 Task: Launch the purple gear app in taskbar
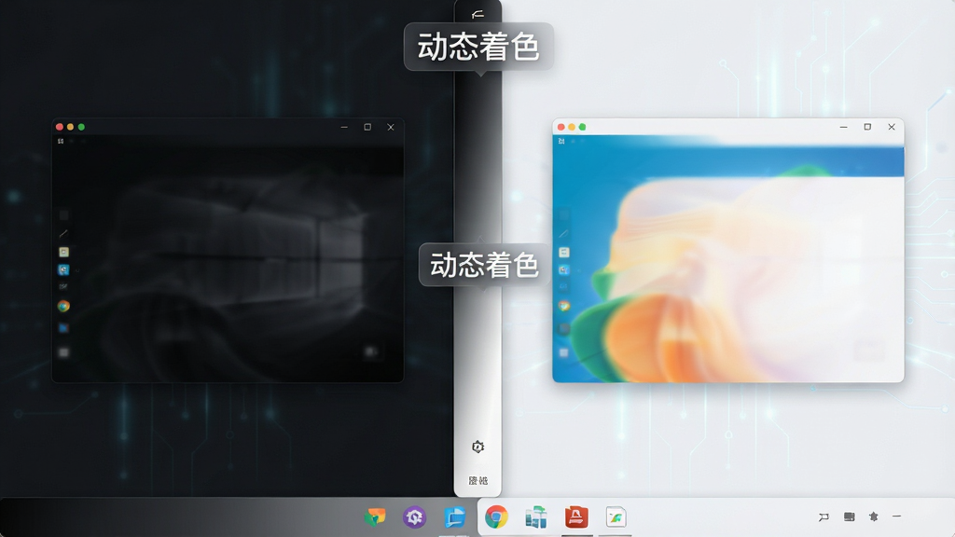[414, 516]
